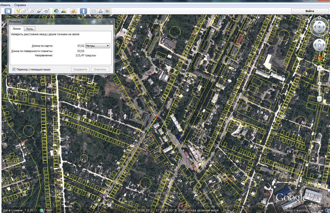Screen dimensions: 330x213
Task: Click the email envelope icon
Action: point(93,11)
